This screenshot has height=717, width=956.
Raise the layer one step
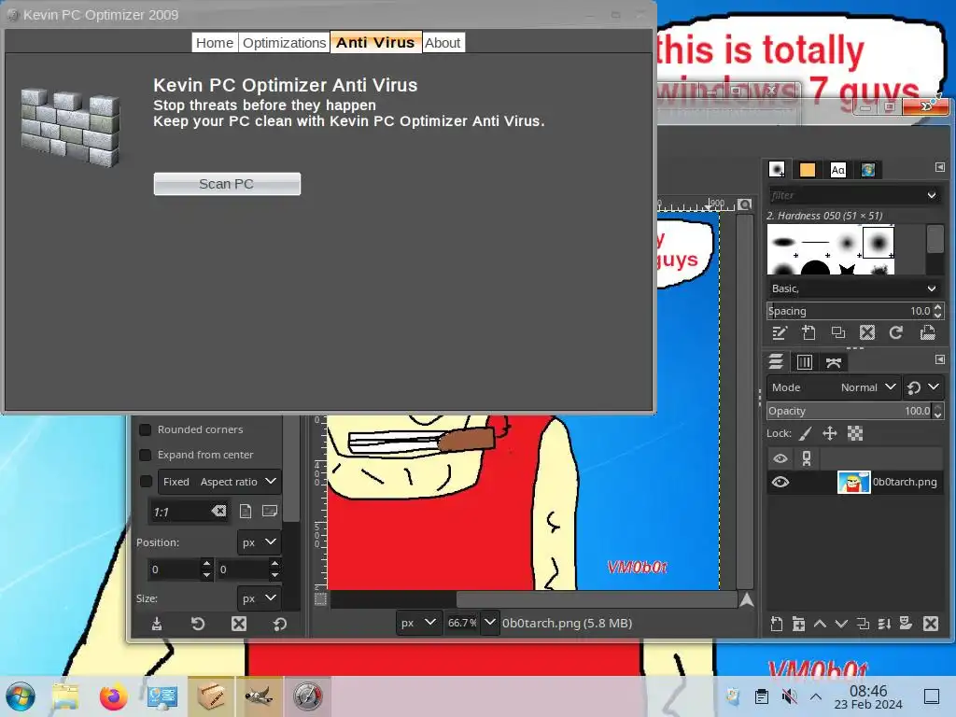(820, 624)
